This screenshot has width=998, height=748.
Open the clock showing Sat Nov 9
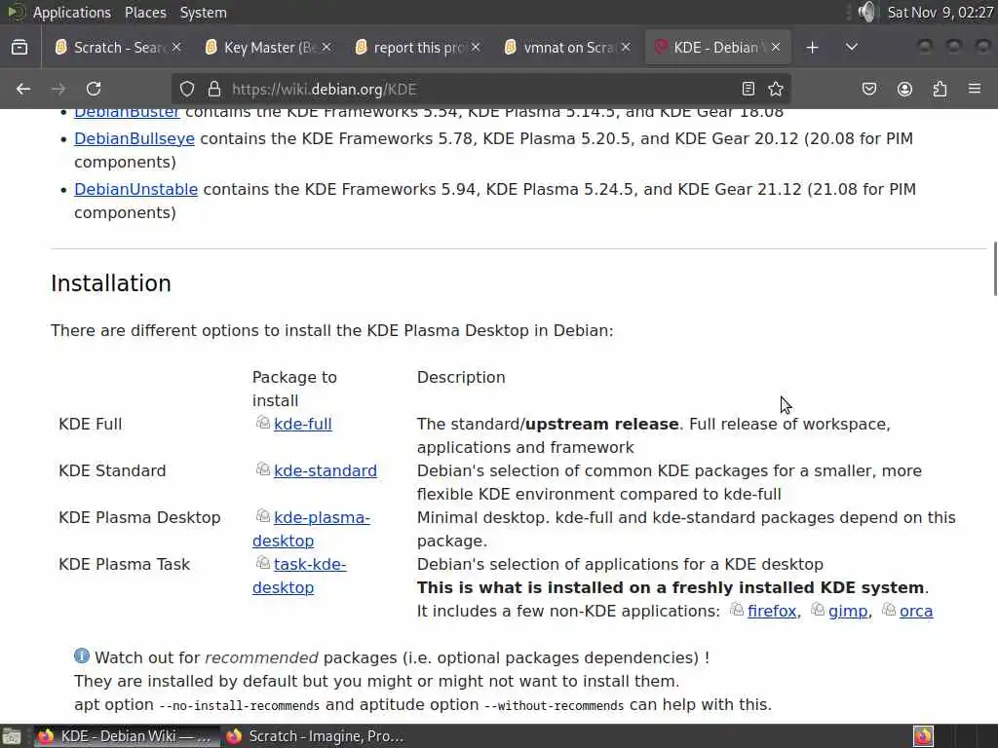[x=940, y=12]
